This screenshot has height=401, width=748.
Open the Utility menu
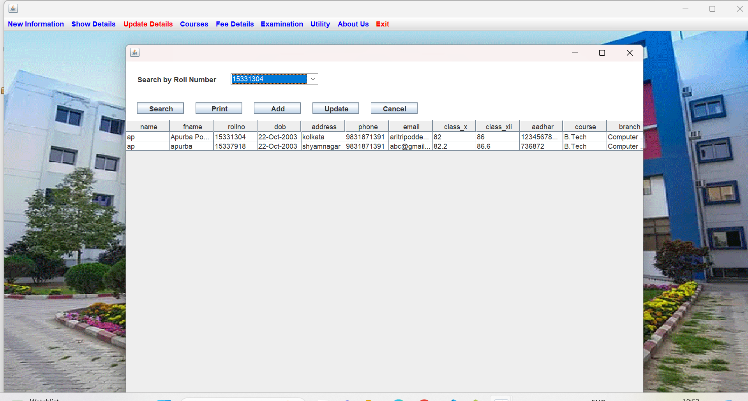point(320,24)
